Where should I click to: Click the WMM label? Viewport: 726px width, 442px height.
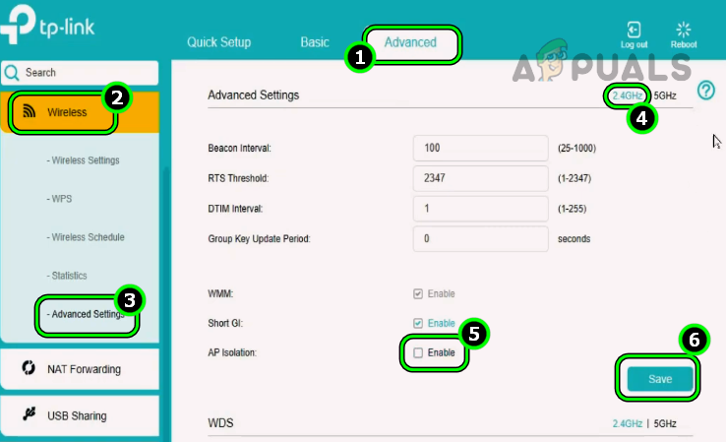point(220,293)
